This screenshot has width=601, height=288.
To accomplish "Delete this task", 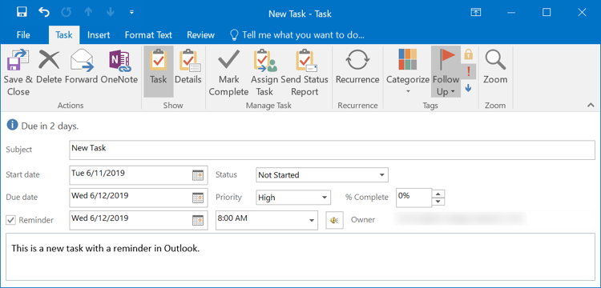I will (x=49, y=66).
